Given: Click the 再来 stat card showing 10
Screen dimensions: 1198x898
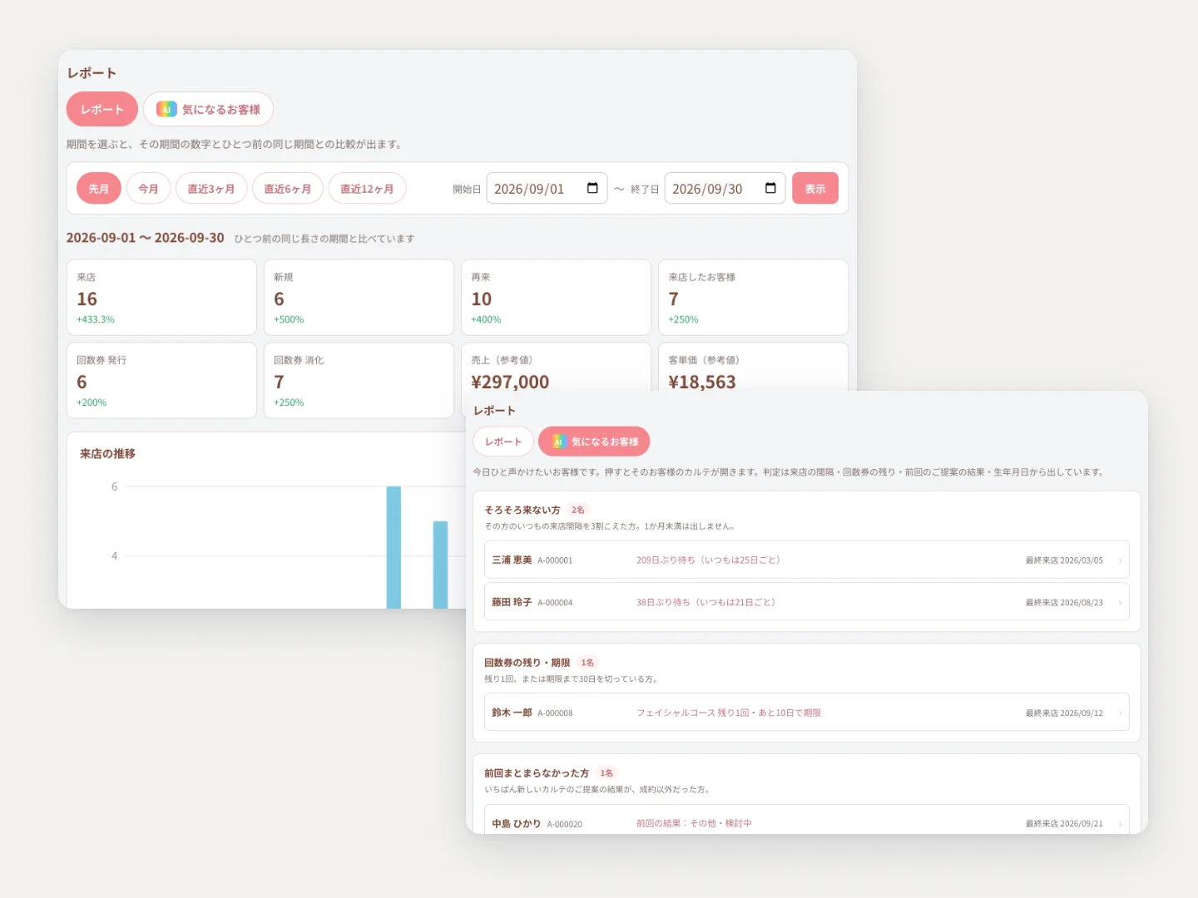Looking at the screenshot, I should [x=556, y=298].
